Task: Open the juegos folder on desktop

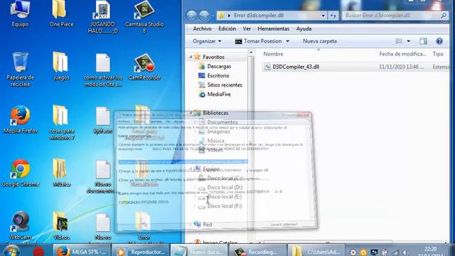Action: click(x=61, y=66)
